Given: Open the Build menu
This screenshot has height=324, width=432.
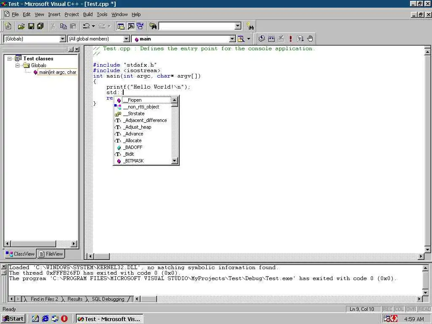Looking at the screenshot, I should point(88,14).
